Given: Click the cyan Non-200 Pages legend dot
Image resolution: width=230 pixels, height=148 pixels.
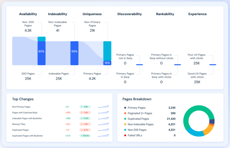Looking at the screenshot, I should tap(125, 130).
